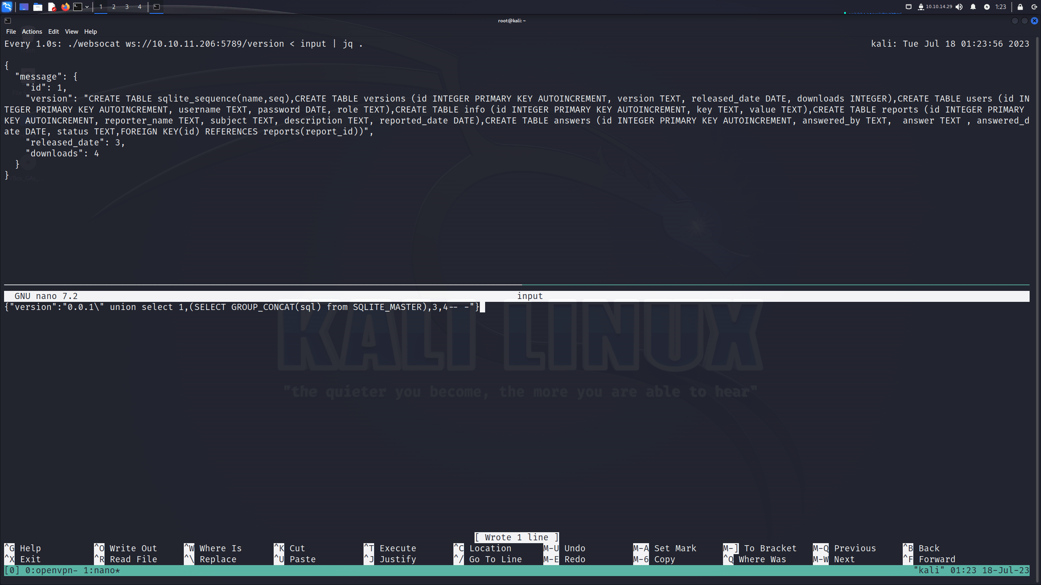Switch to workspace 1

click(101, 7)
